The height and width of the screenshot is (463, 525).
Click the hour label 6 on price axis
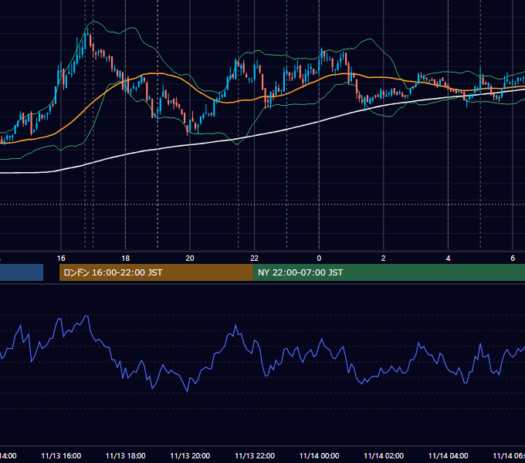(513, 259)
